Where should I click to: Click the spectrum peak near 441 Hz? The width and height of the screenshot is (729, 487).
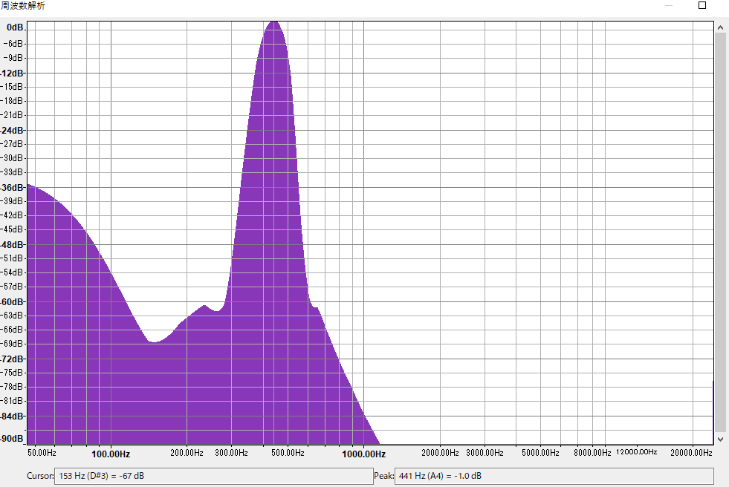tap(274, 22)
